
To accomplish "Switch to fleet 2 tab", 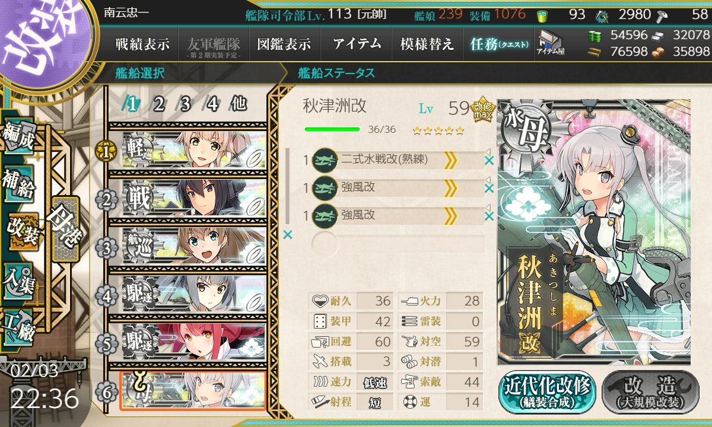I will point(158,104).
